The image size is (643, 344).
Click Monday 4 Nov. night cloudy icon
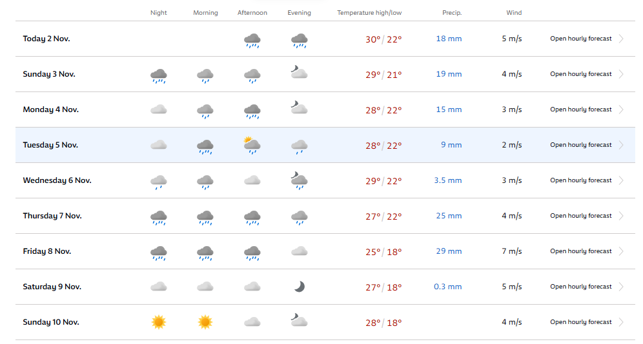tap(159, 110)
